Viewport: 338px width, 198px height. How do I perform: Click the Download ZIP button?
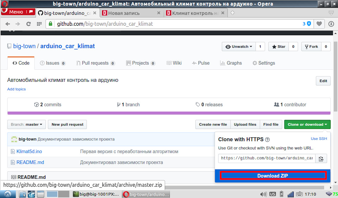273,175
